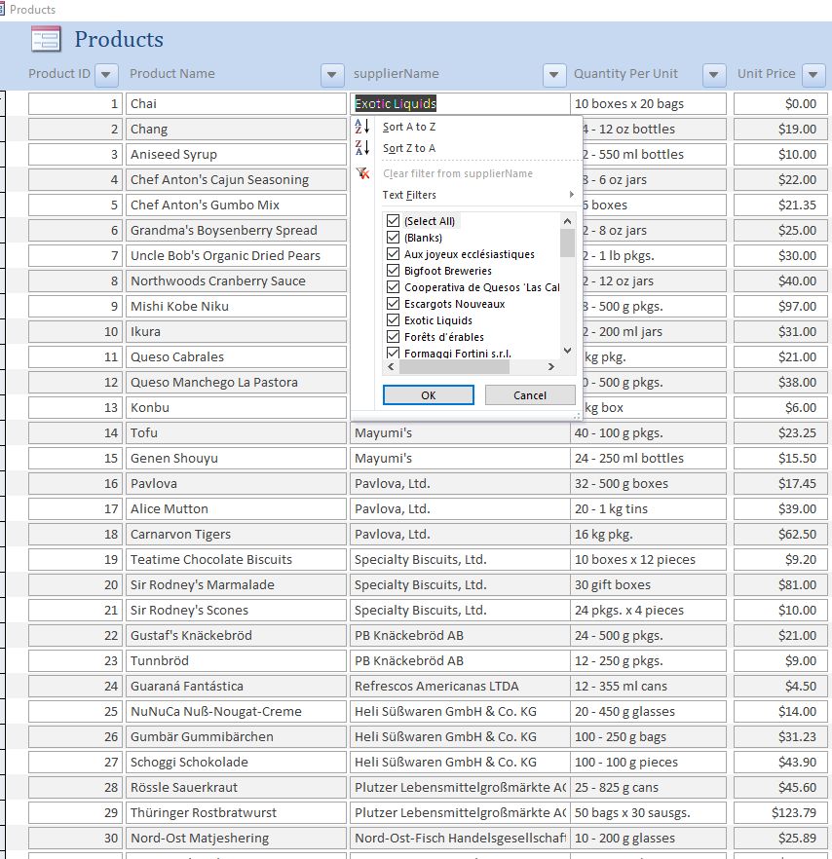Click the filter list scroll-right arrow
Viewport: 832px width, 859px height.
pos(551,366)
